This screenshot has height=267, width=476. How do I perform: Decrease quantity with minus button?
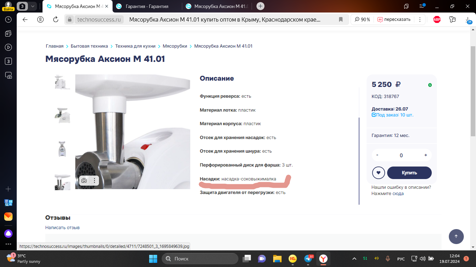(377, 155)
